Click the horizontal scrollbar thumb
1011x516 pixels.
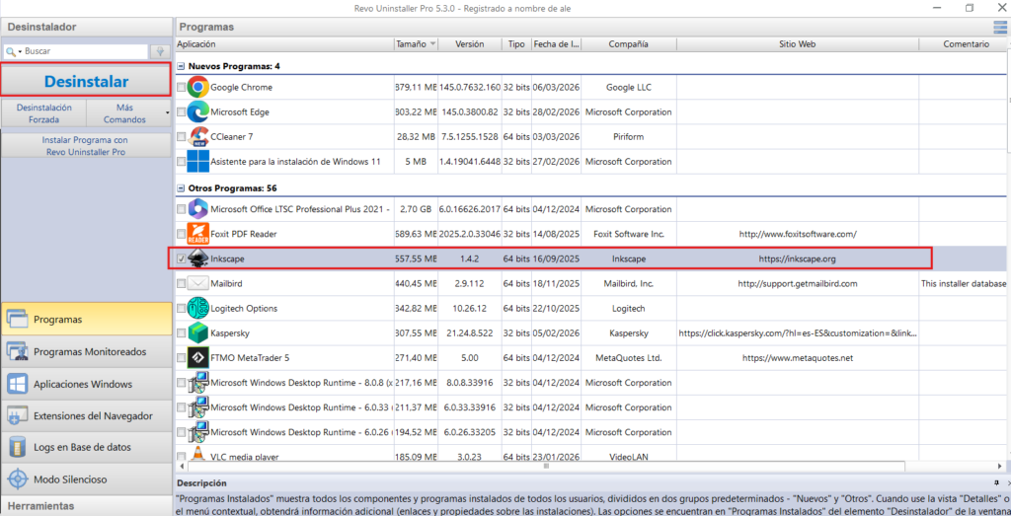[x=546, y=465]
